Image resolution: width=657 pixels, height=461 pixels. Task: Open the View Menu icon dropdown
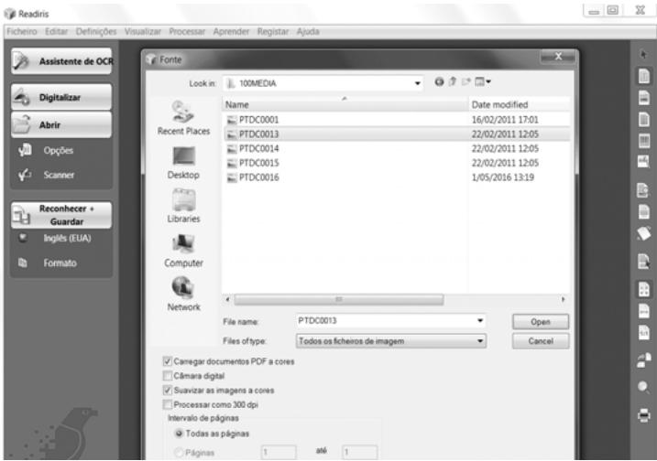pyautogui.click(x=483, y=81)
